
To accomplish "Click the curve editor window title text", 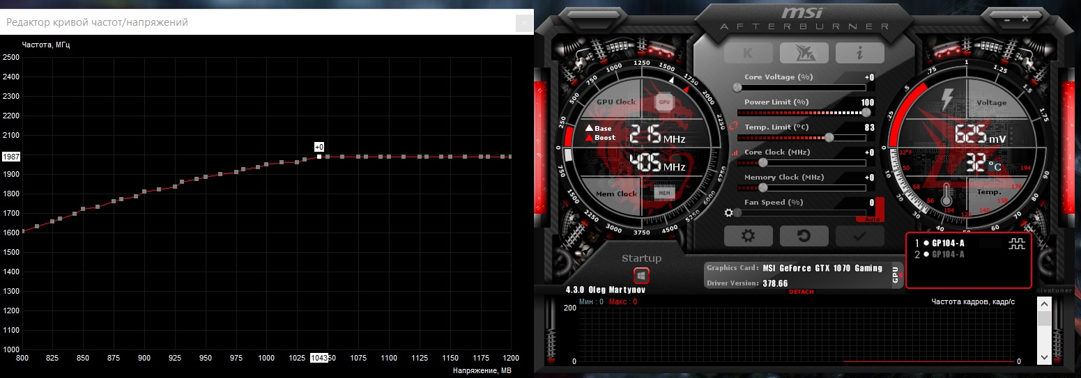I will tap(97, 22).
